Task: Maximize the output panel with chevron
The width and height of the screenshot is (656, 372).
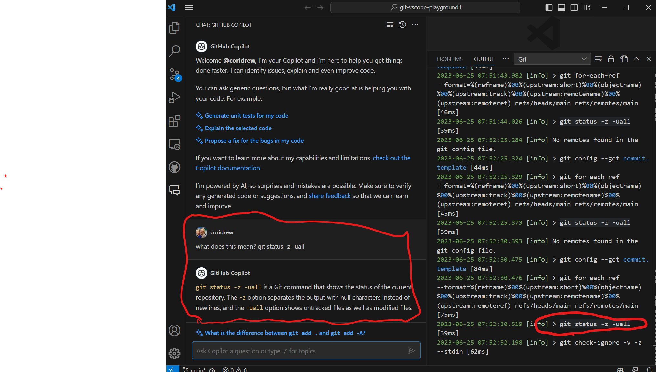Action: (636, 59)
